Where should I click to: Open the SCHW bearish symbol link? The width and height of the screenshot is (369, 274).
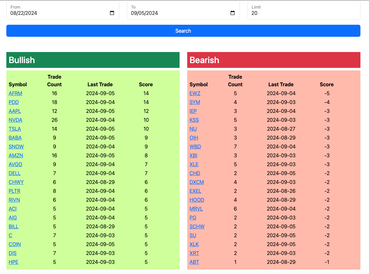[x=197, y=226]
